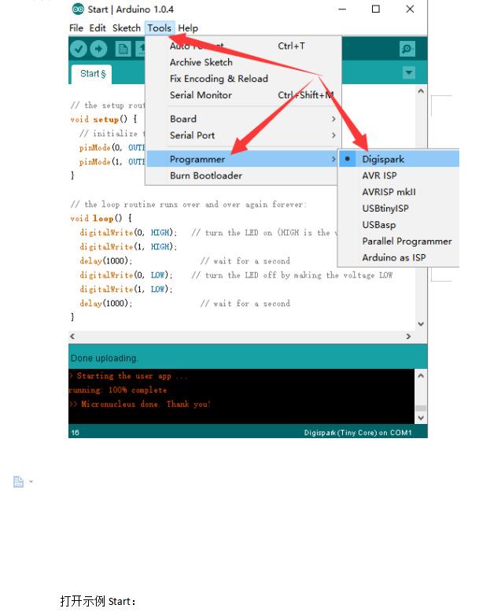Switch to the Start sketch tab
Image resolution: width=490 pixels, height=612 pixels.
pyautogui.click(x=92, y=74)
